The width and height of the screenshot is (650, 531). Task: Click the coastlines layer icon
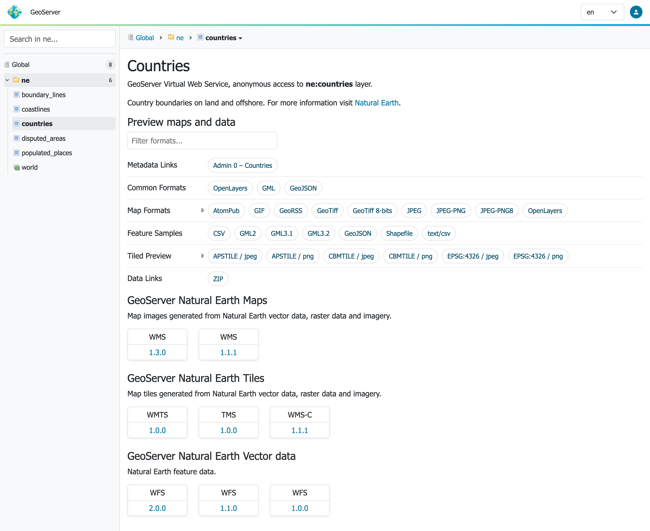(x=17, y=109)
